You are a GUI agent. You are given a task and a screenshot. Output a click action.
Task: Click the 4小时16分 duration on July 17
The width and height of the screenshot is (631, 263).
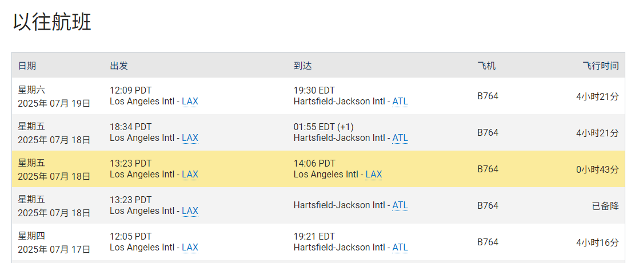tap(597, 242)
